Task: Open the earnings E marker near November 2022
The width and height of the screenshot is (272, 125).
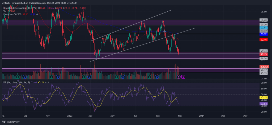Action: (51, 77)
